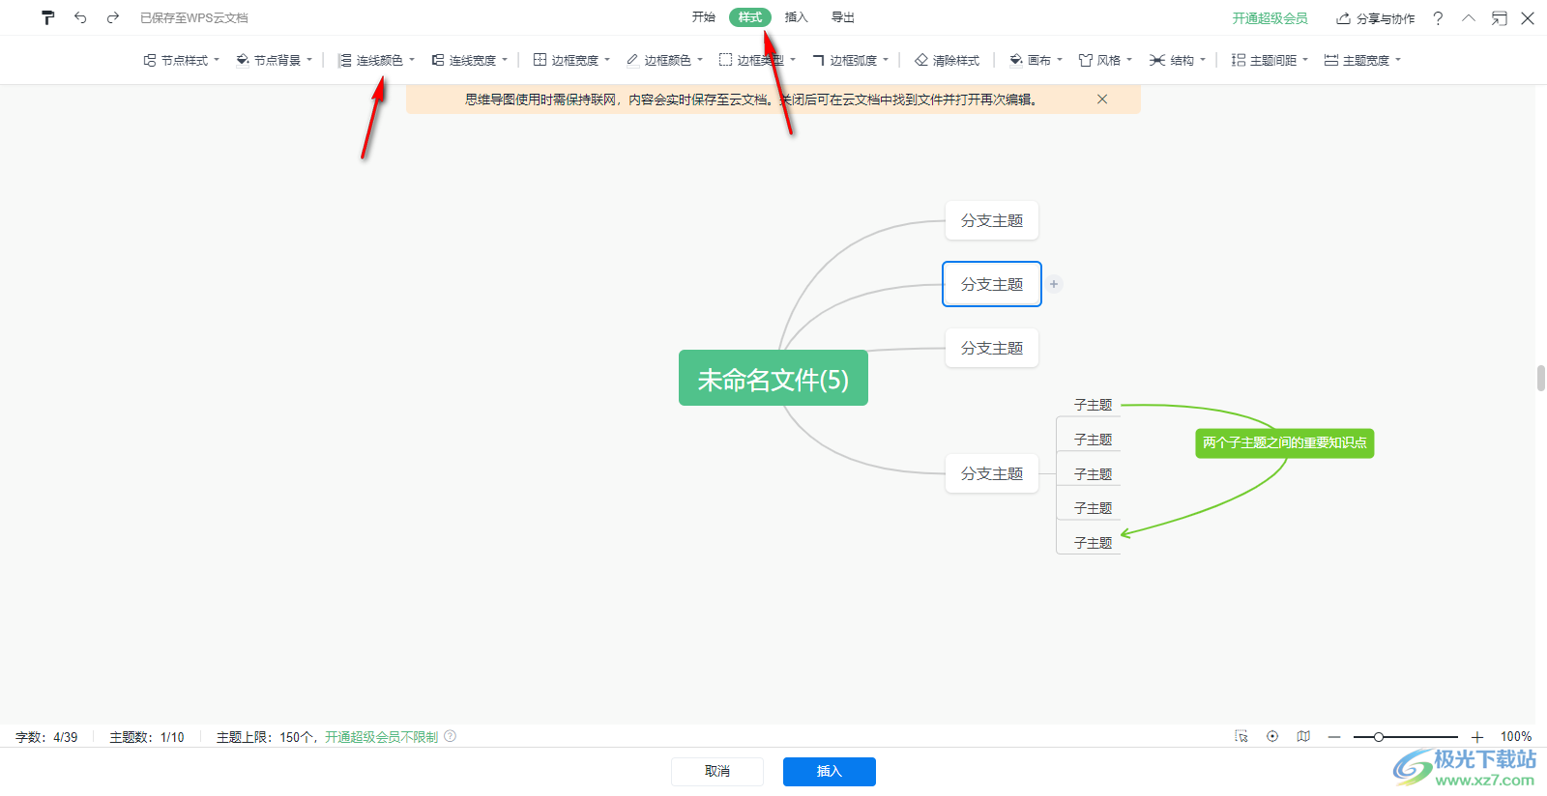Click the 100% zoom level
This screenshot has width=1547, height=796.
coord(1516,737)
